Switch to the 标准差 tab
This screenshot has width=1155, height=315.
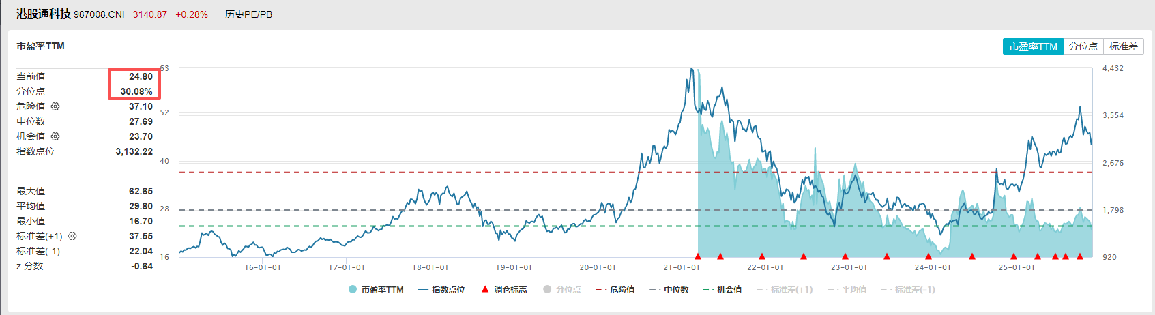pyautogui.click(x=1123, y=46)
